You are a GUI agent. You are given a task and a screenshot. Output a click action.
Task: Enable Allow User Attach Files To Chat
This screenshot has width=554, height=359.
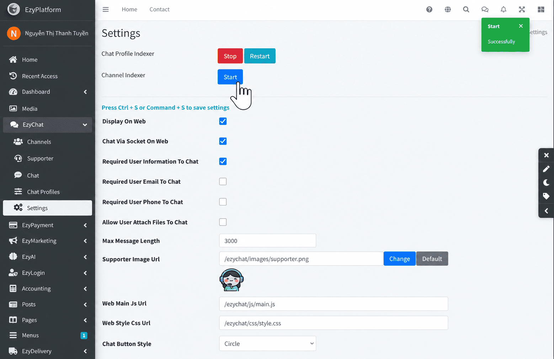click(x=223, y=222)
